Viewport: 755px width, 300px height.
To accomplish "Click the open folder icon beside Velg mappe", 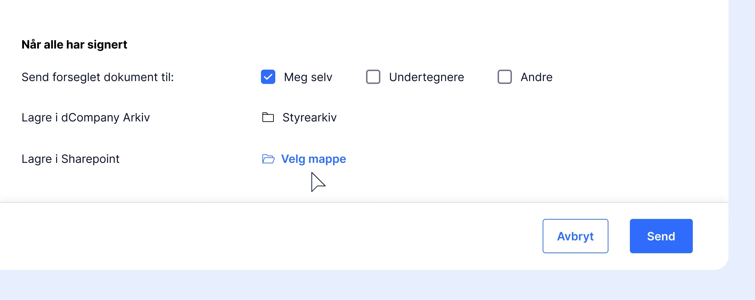I will point(268,159).
